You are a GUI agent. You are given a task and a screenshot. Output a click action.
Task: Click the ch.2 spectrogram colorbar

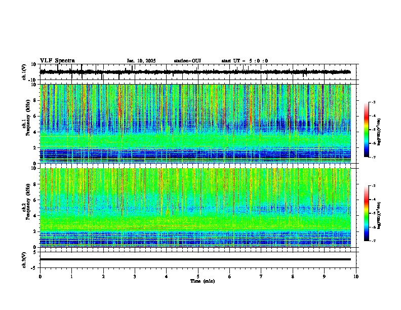[x=367, y=213]
